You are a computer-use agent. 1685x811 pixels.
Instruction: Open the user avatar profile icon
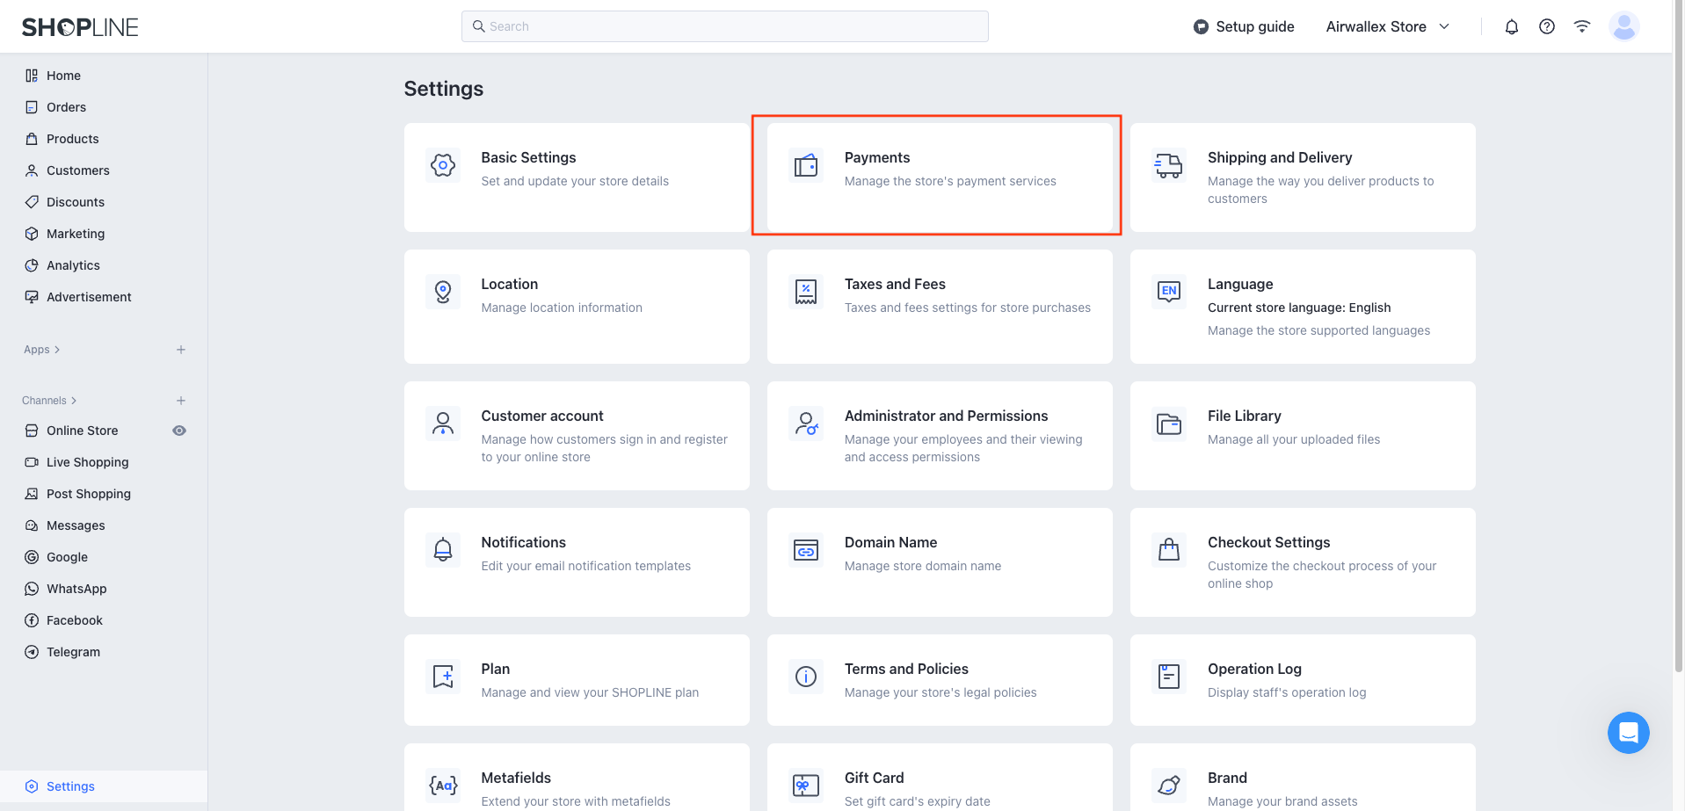coord(1623,26)
